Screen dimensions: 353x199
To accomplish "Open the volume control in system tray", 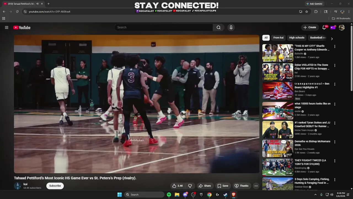I will (x=331, y=195).
